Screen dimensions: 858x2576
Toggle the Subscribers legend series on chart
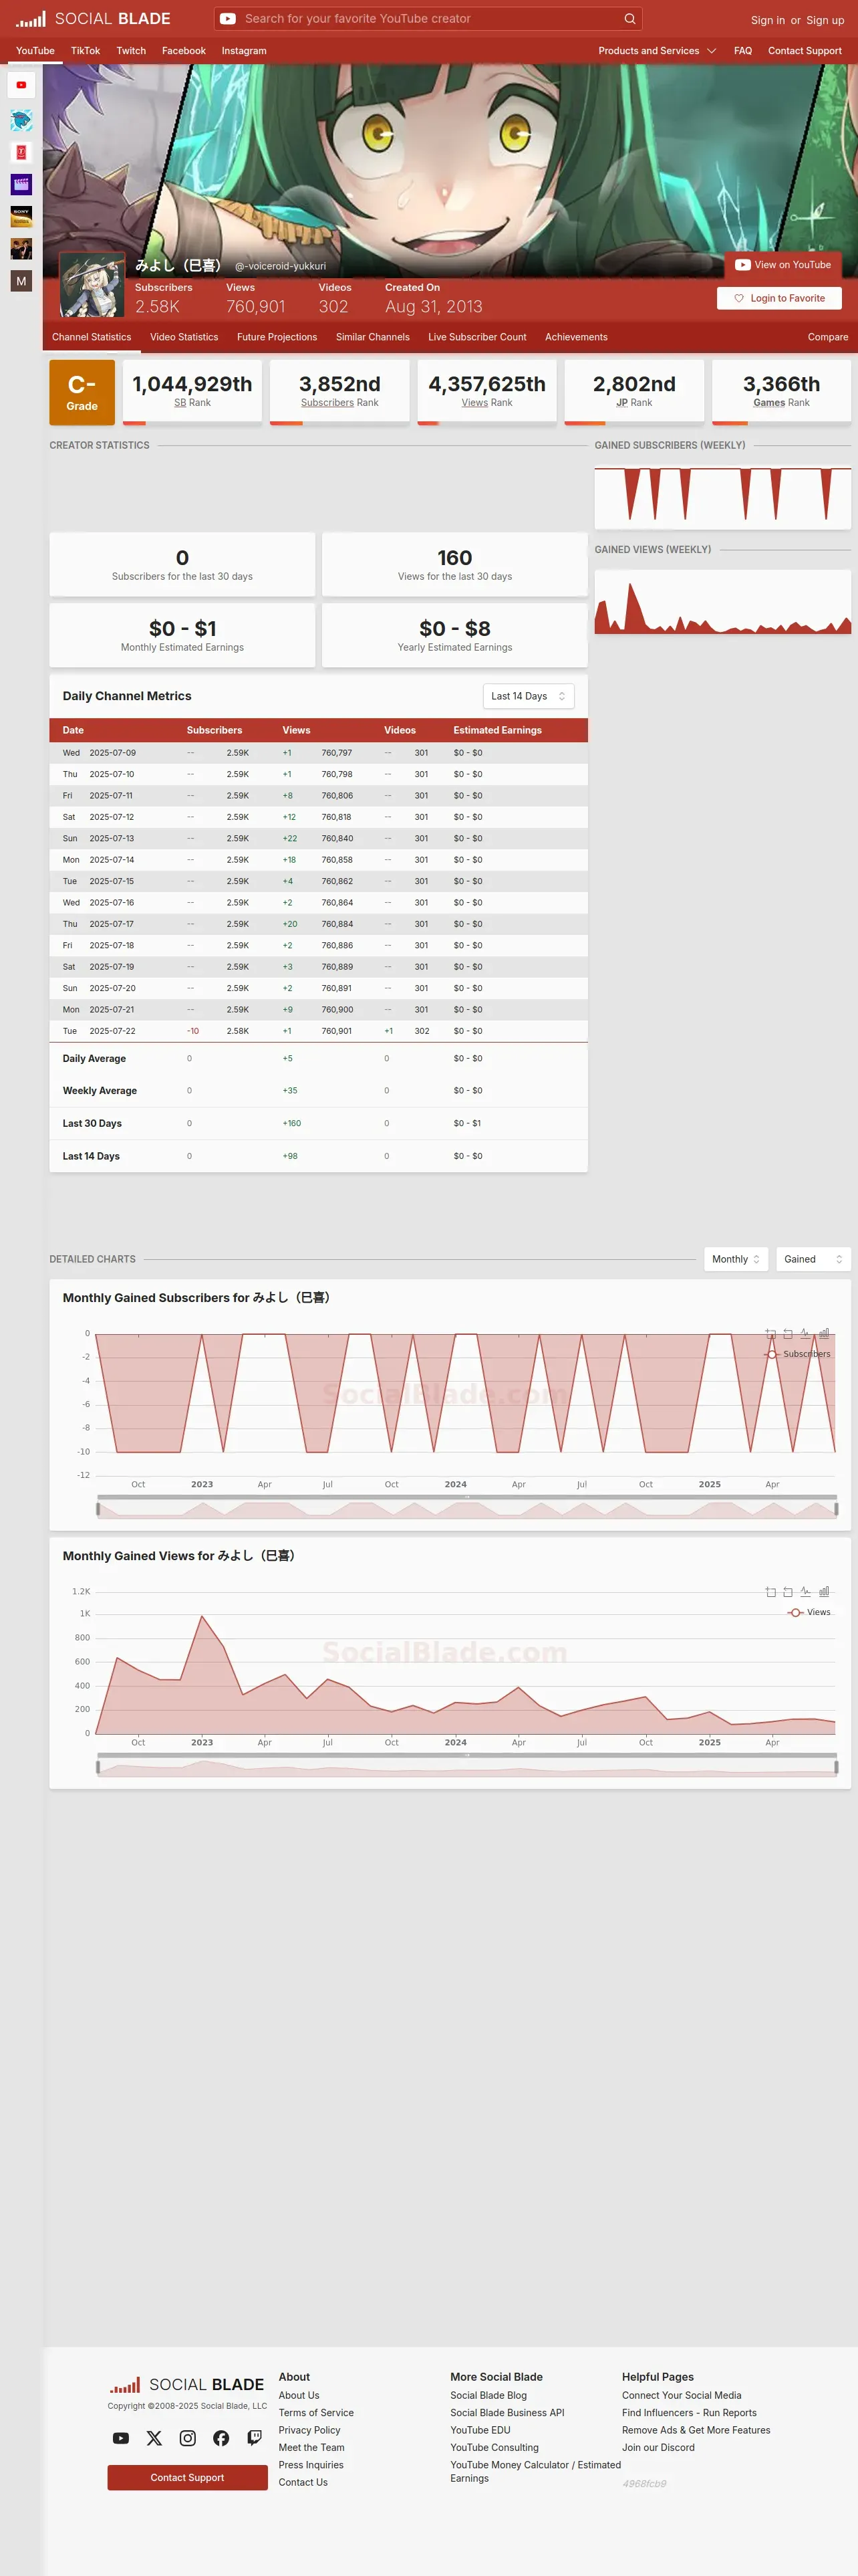(x=797, y=1354)
